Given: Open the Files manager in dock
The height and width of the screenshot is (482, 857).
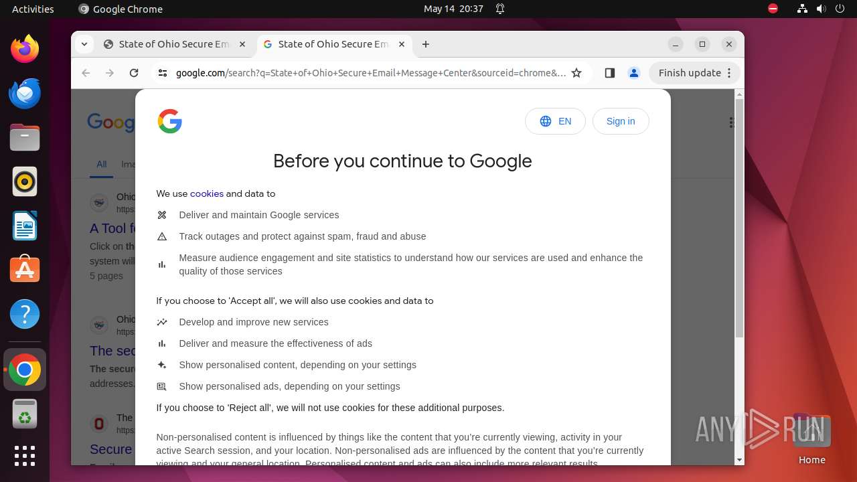Looking at the screenshot, I should click(x=25, y=137).
